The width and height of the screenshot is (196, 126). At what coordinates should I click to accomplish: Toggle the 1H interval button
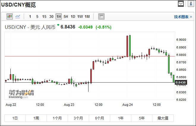point(59,17)
